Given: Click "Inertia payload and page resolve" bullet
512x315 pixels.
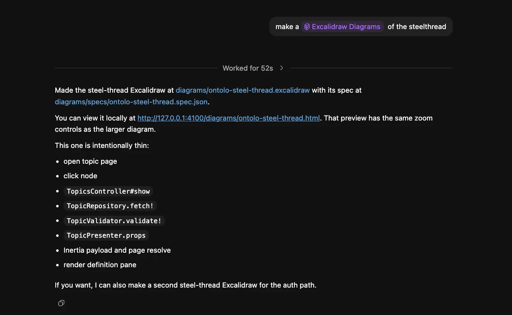Looking at the screenshot, I should click(x=117, y=250).
